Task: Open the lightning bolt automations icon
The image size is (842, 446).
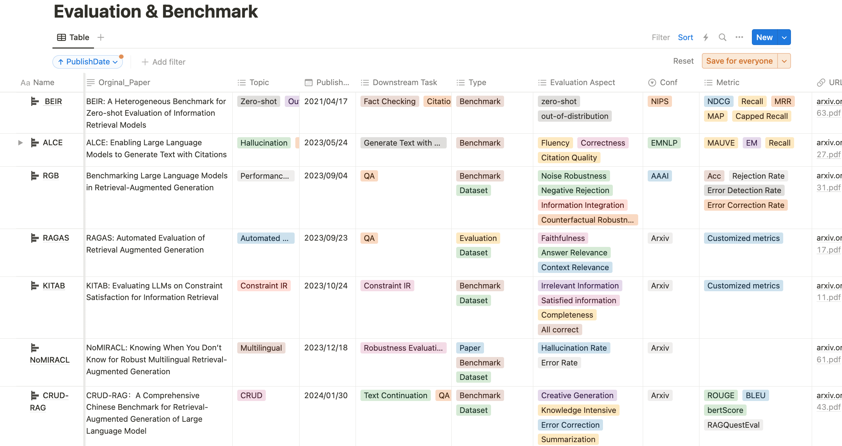Action: coord(706,37)
